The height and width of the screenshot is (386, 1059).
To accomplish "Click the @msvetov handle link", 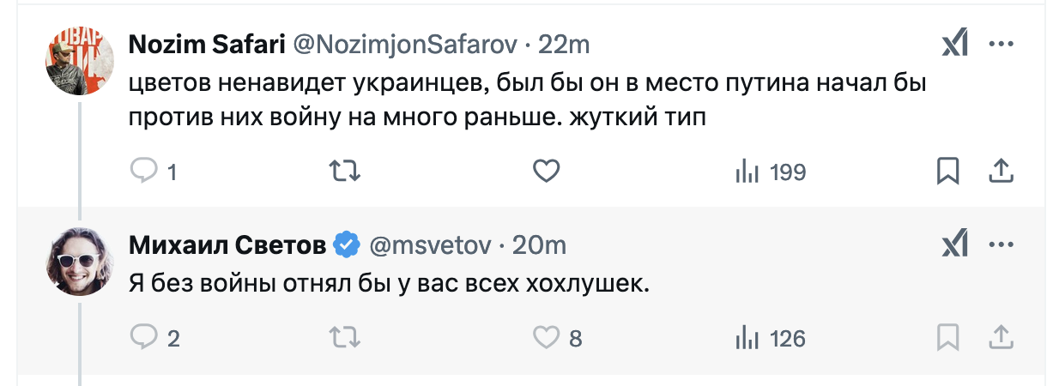I will (x=430, y=246).
